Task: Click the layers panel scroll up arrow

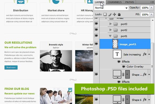Action: point(153,20)
